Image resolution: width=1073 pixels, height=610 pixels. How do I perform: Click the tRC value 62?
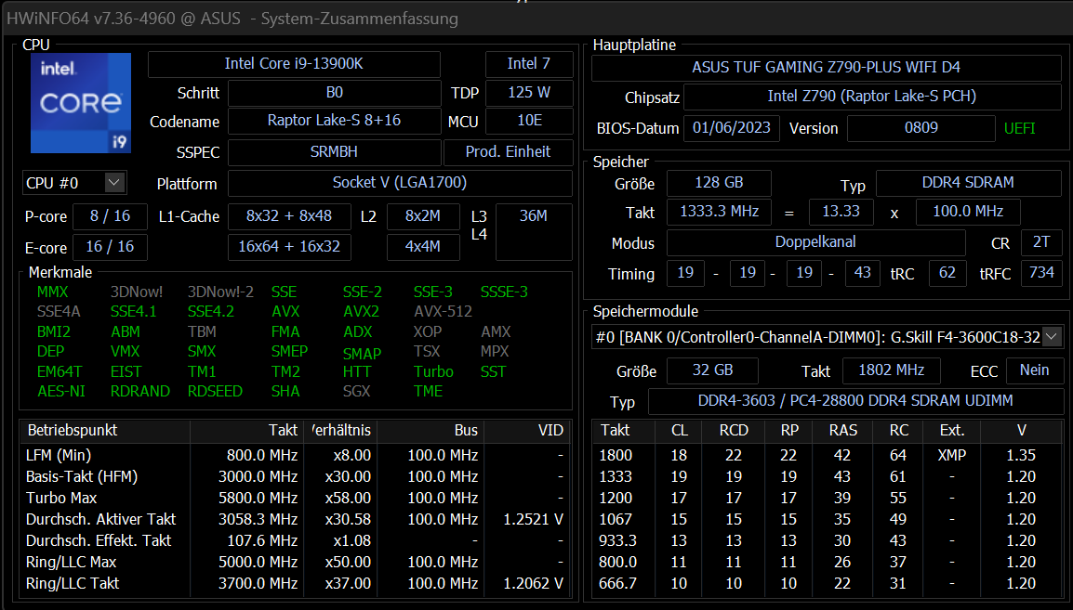947,273
